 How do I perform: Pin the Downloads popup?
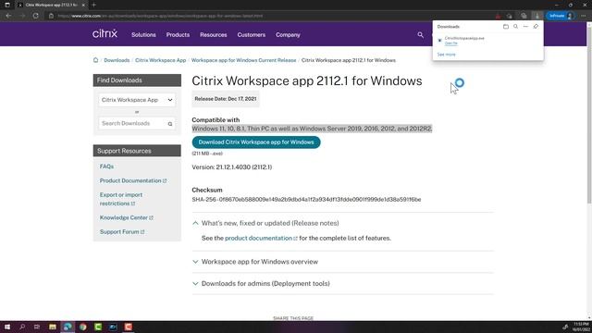[536, 27]
